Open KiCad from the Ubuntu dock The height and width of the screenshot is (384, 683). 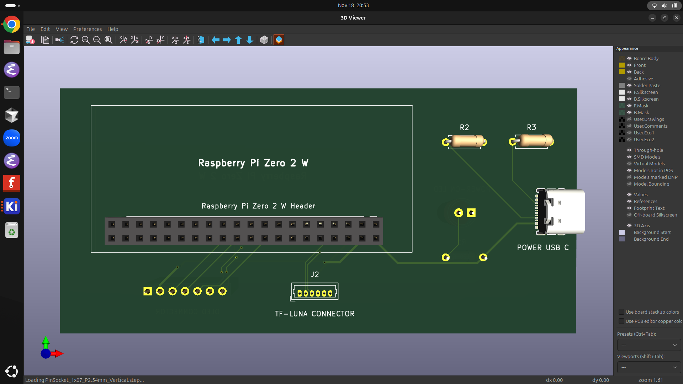pyautogui.click(x=12, y=206)
